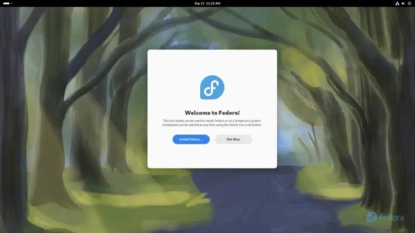415x233 pixels.
Task: Click the Welcome to Fedora! heading
Action: 212,113
